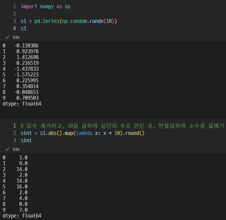Viewport: 226px width, 220px height.
Task: Click output value 0.923978
Action: pos(28,51)
